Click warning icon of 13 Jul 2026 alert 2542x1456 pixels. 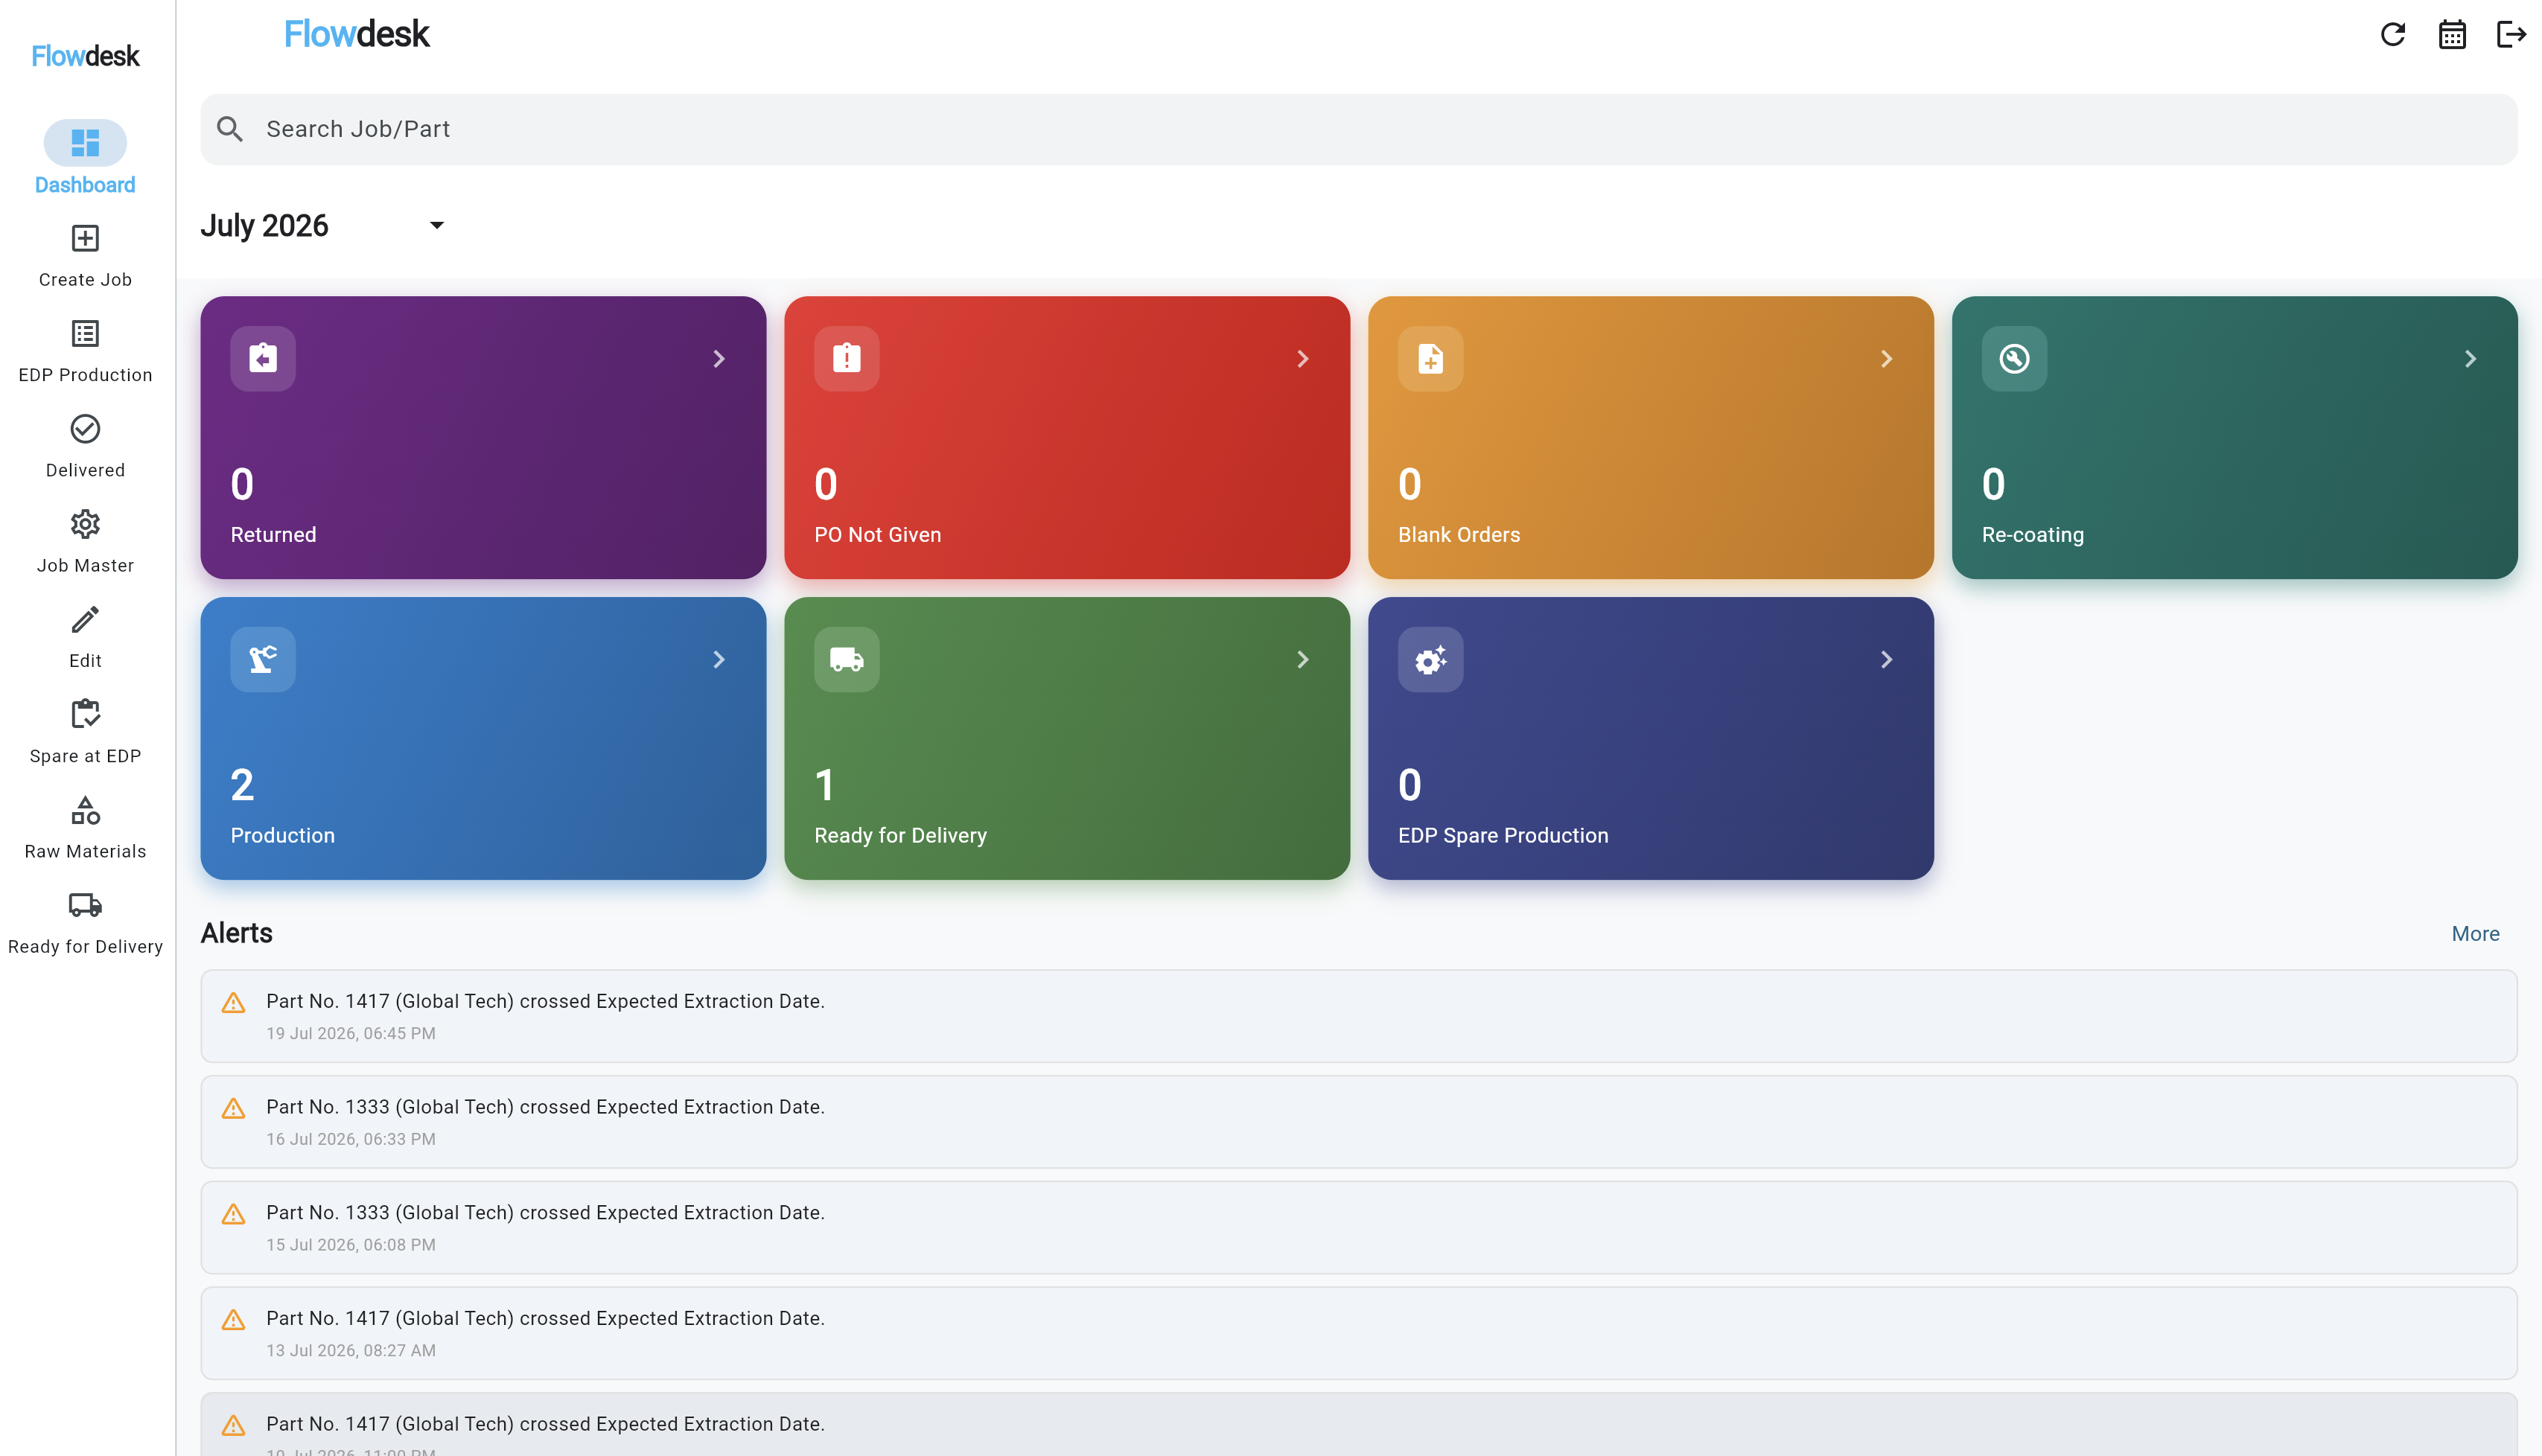click(x=233, y=1320)
